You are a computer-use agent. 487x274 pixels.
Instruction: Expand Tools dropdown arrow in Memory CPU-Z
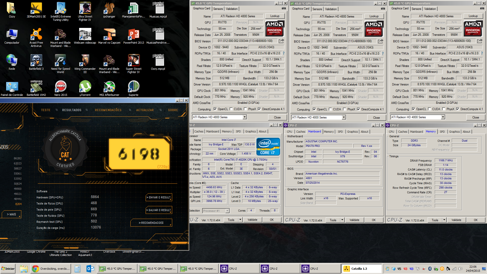pos(444,220)
